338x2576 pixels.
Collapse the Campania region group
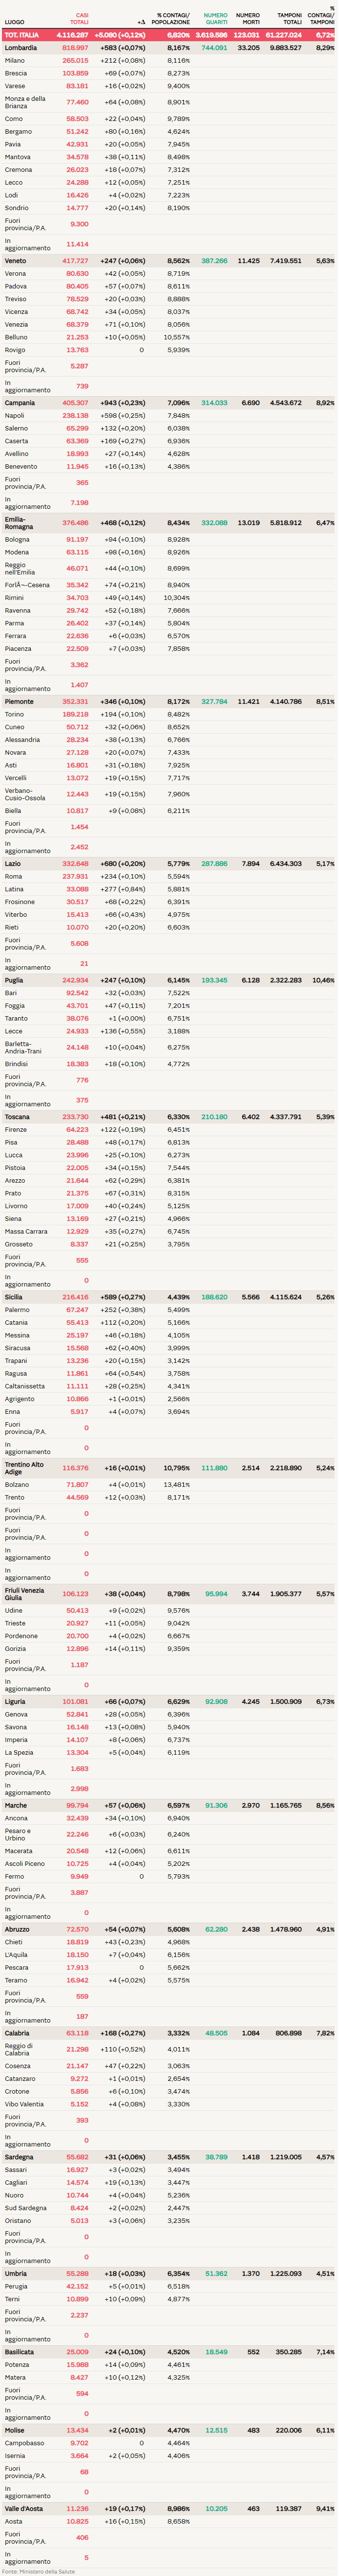(19, 403)
